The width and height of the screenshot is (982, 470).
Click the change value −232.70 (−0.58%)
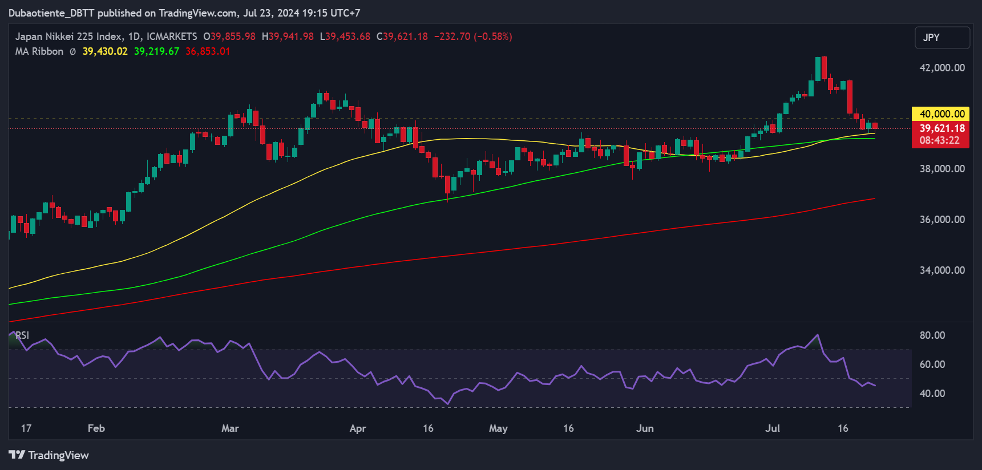pos(473,37)
